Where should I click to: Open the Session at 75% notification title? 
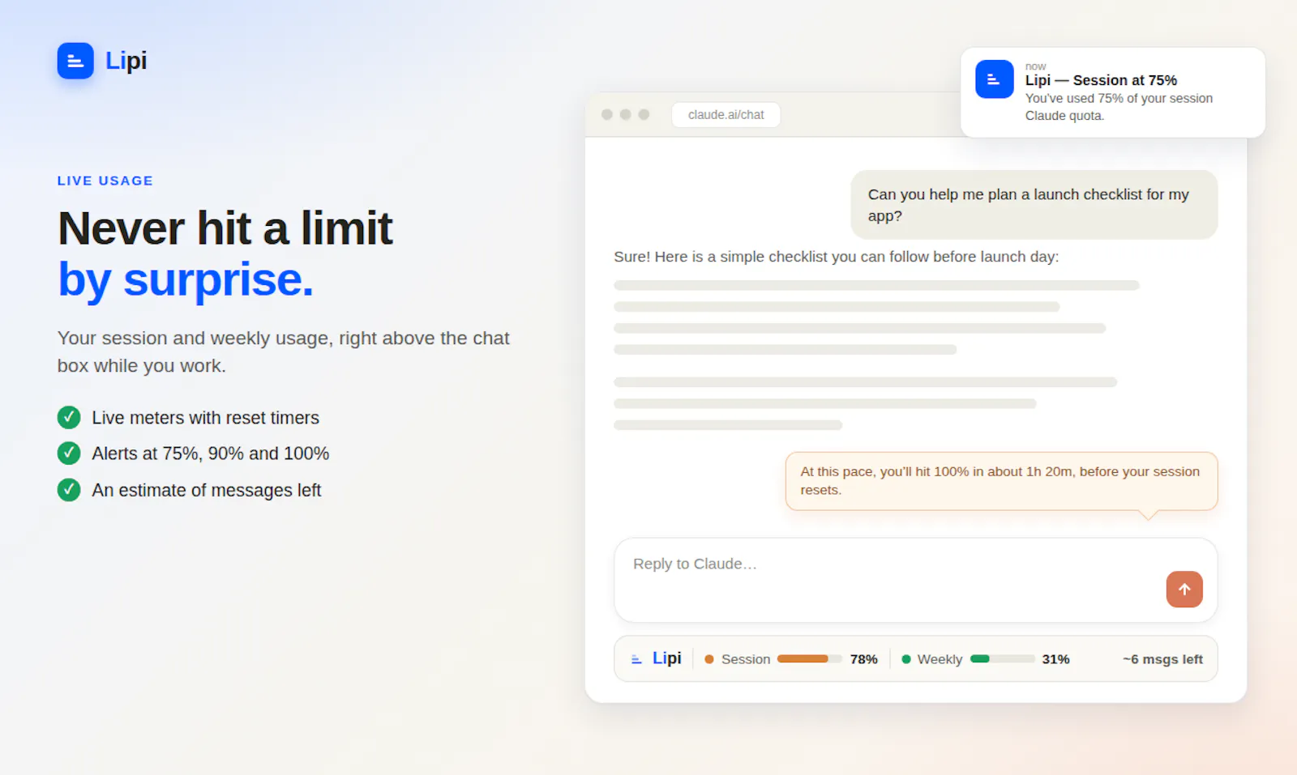coord(1101,80)
